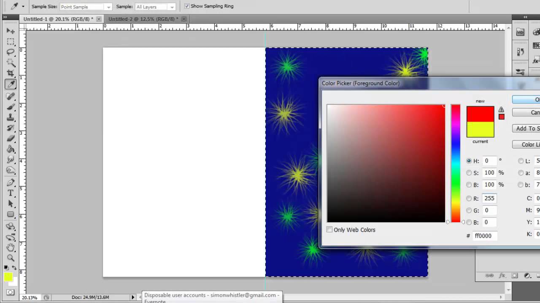Select the Eraser tool
The image size is (540, 303).
11,138
